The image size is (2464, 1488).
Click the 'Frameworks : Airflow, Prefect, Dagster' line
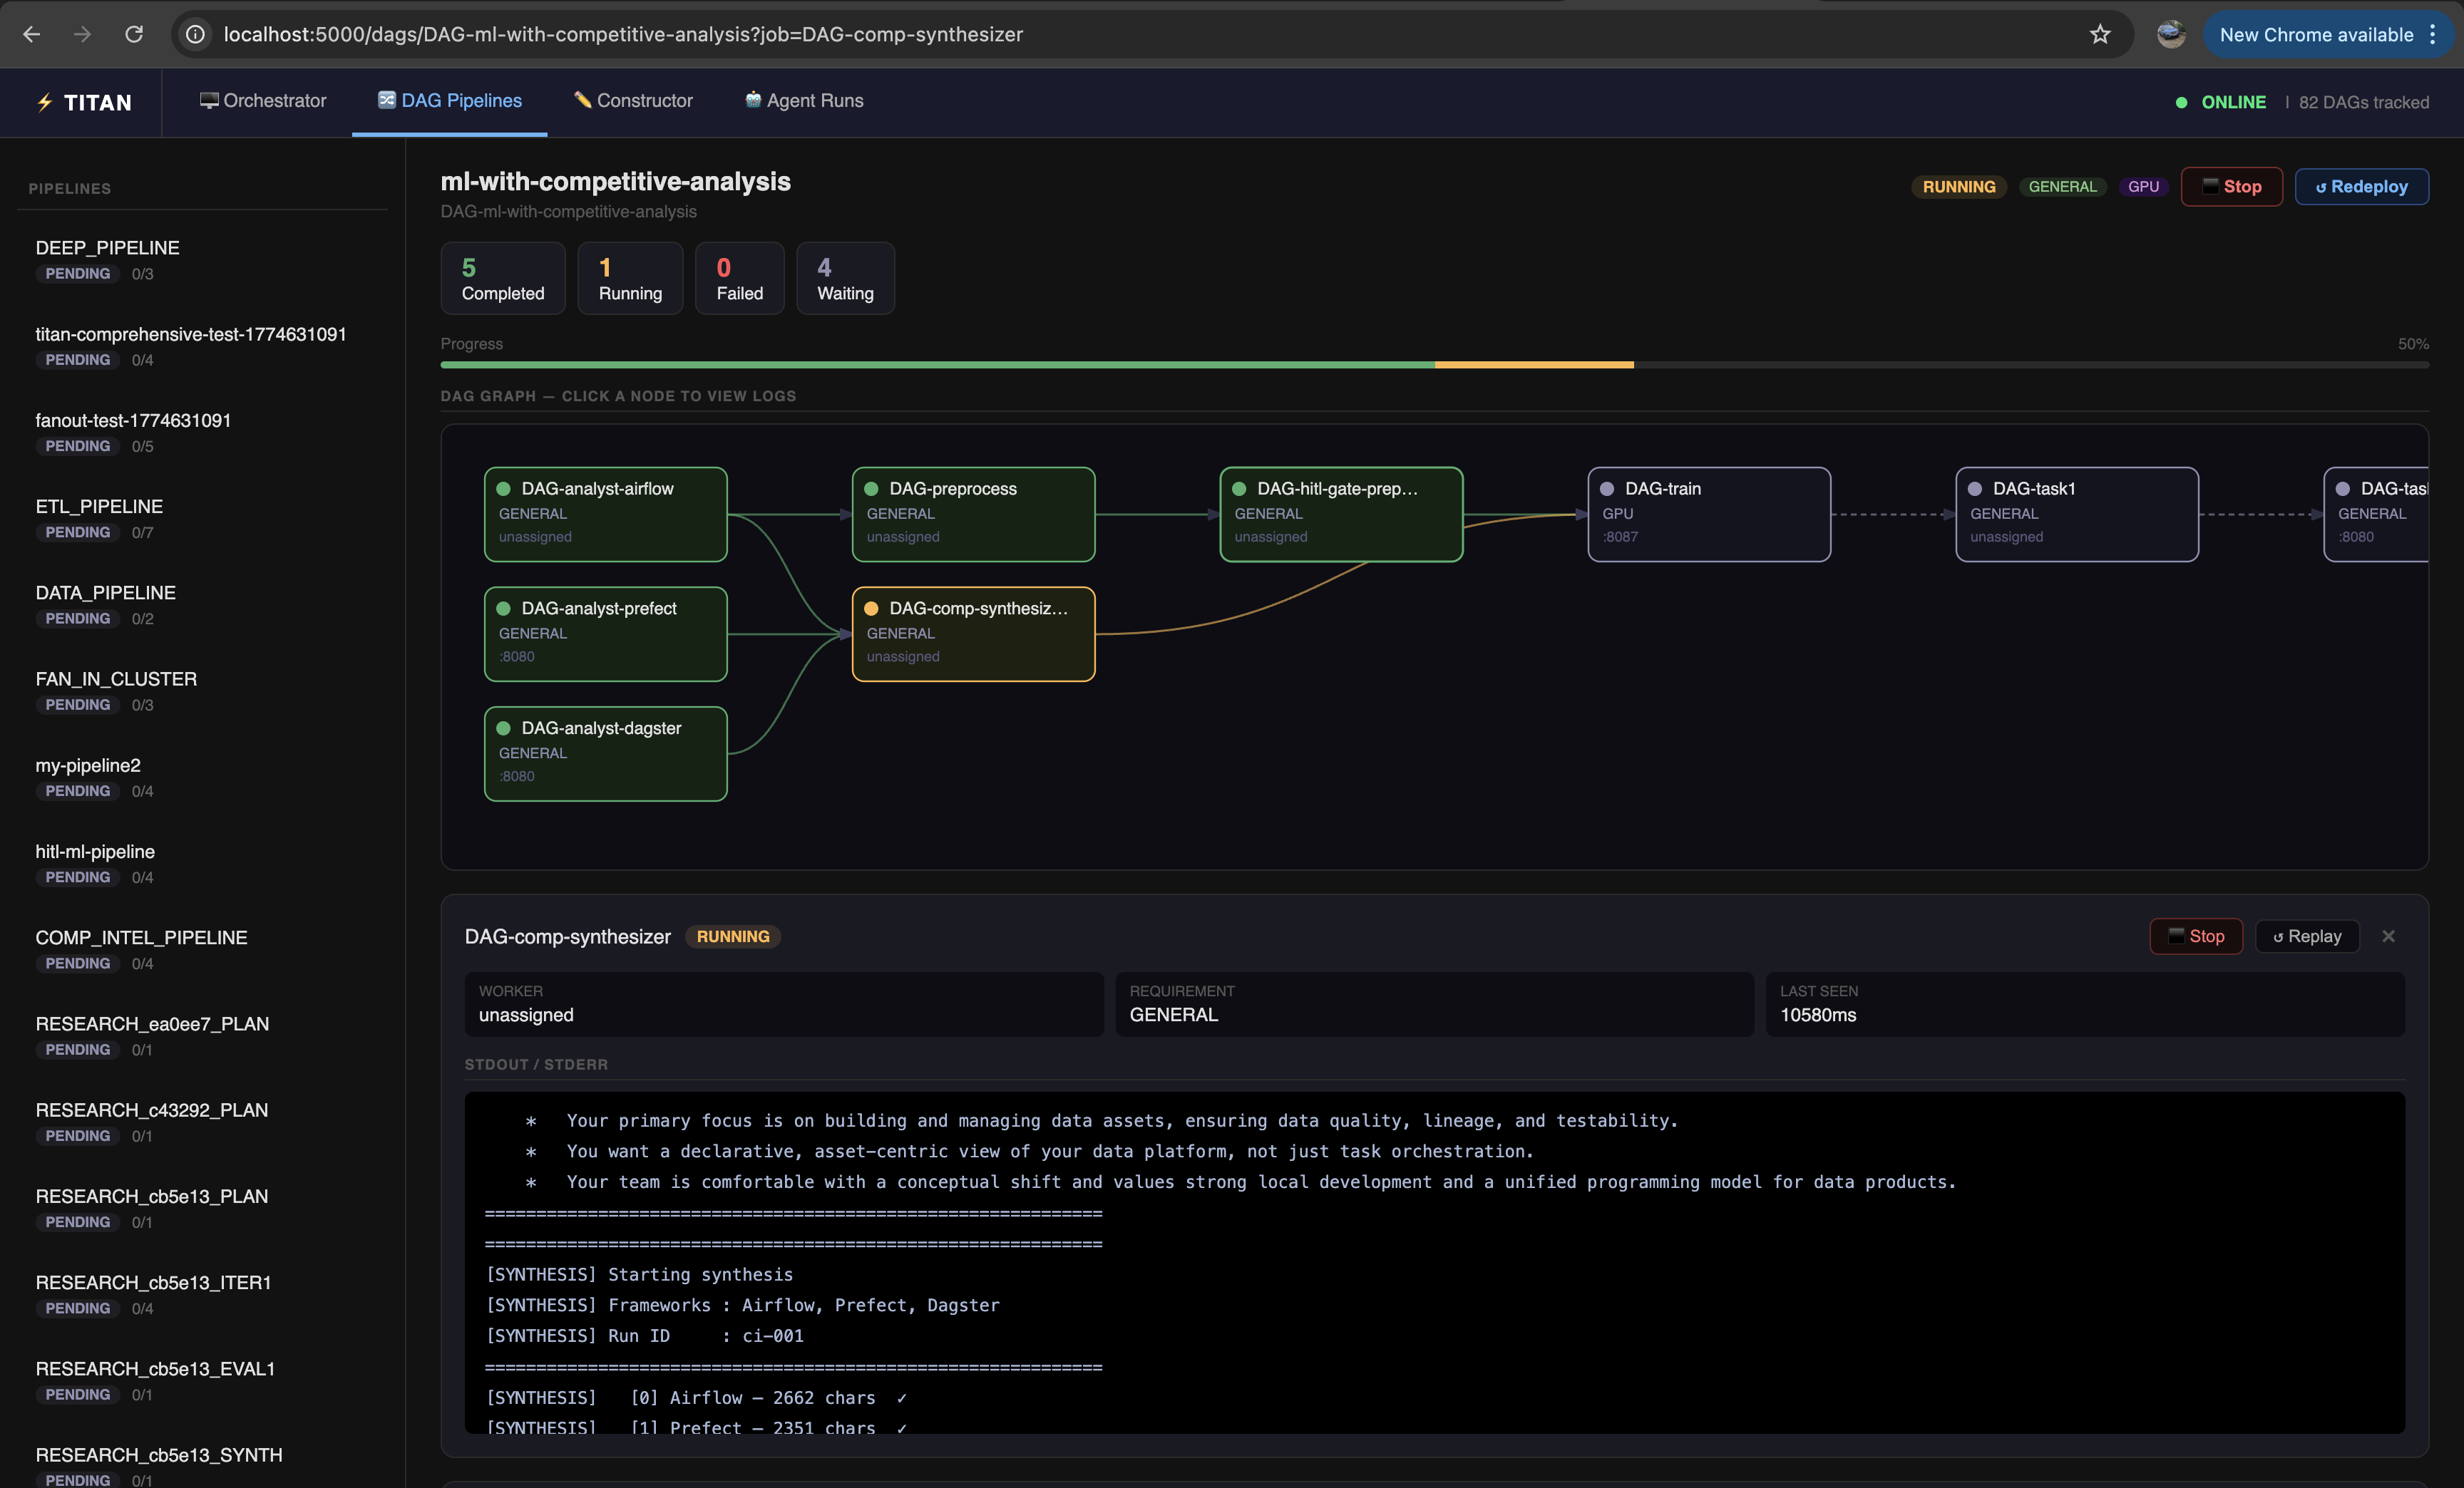(x=742, y=1305)
